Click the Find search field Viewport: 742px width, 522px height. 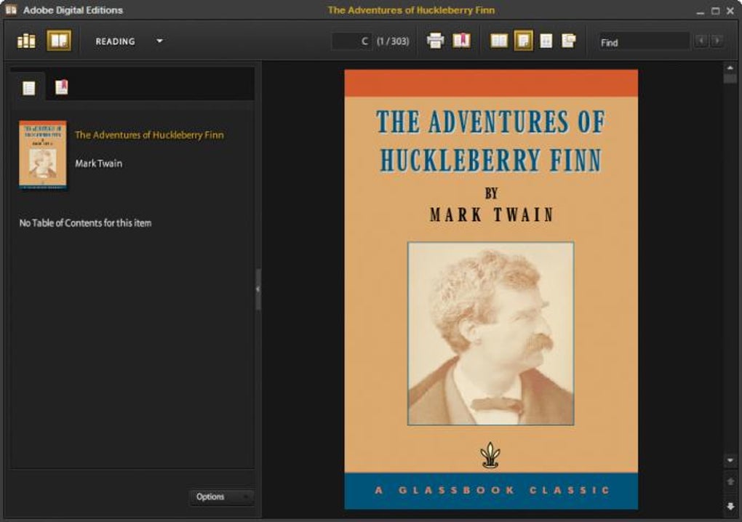[644, 41]
